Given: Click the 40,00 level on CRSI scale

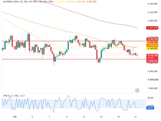Looking at the screenshot, I should pyautogui.click(x=150, y=106).
